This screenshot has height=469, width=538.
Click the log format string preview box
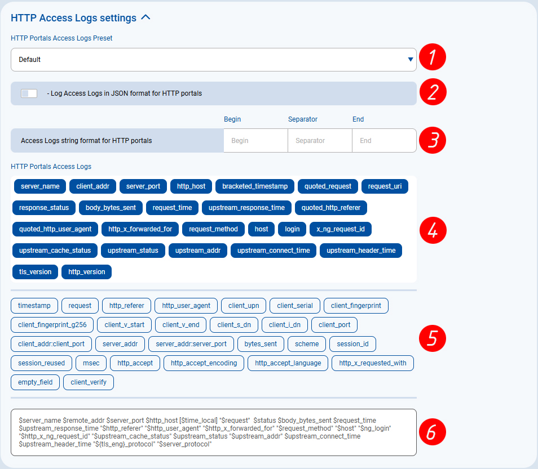pyautogui.click(x=213, y=432)
